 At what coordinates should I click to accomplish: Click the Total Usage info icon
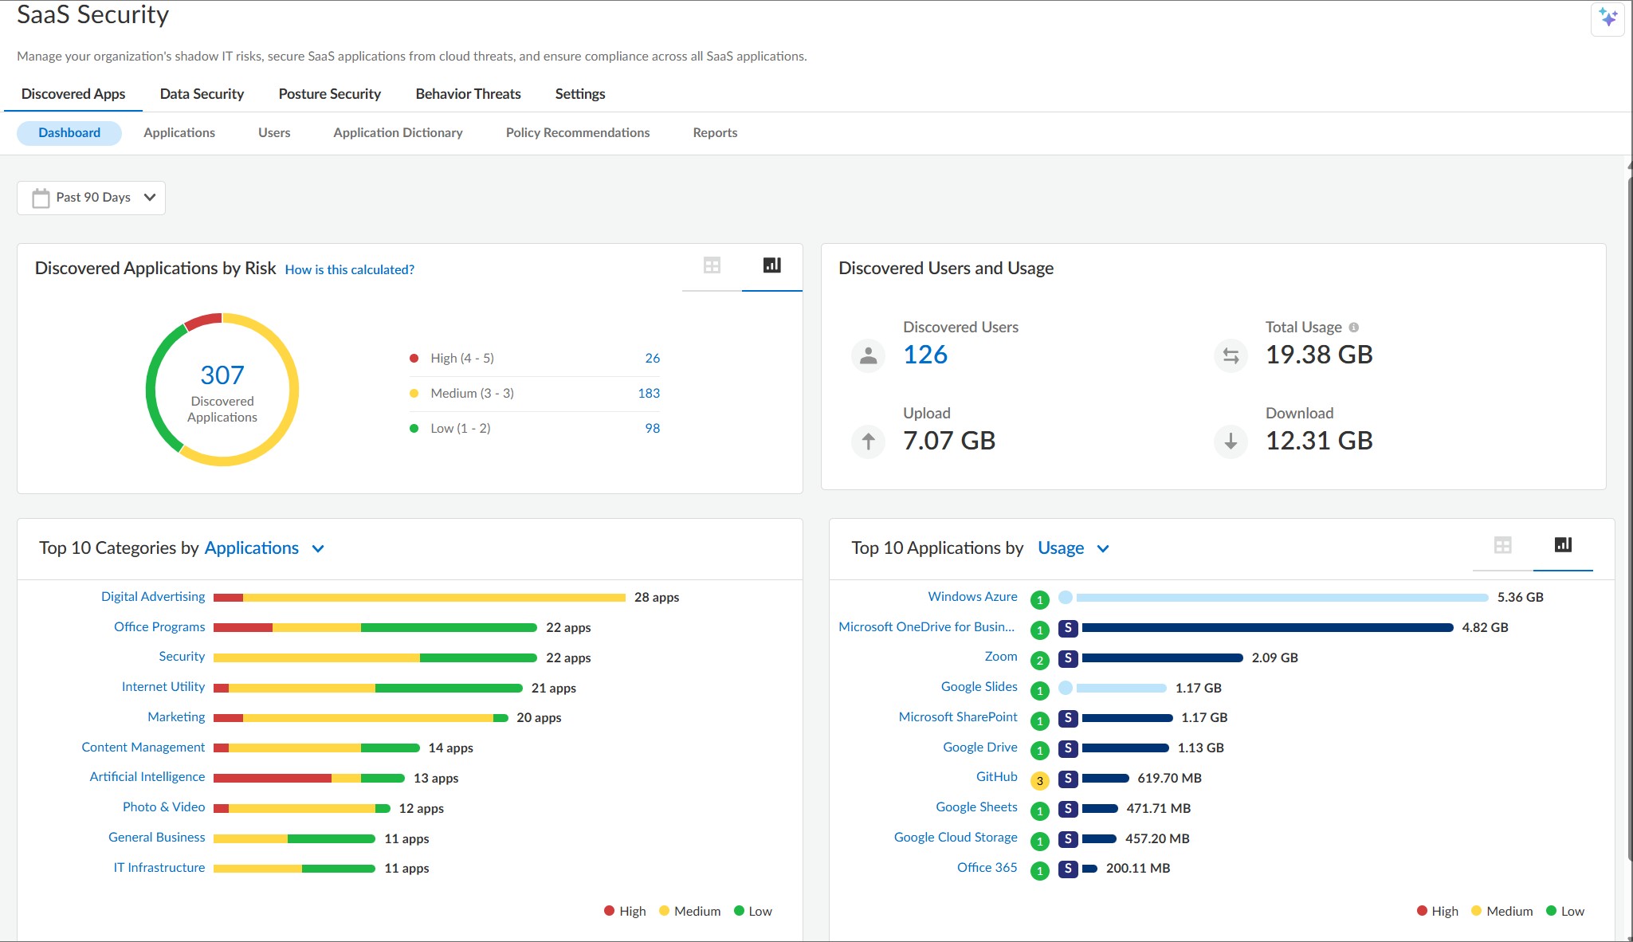click(1353, 328)
